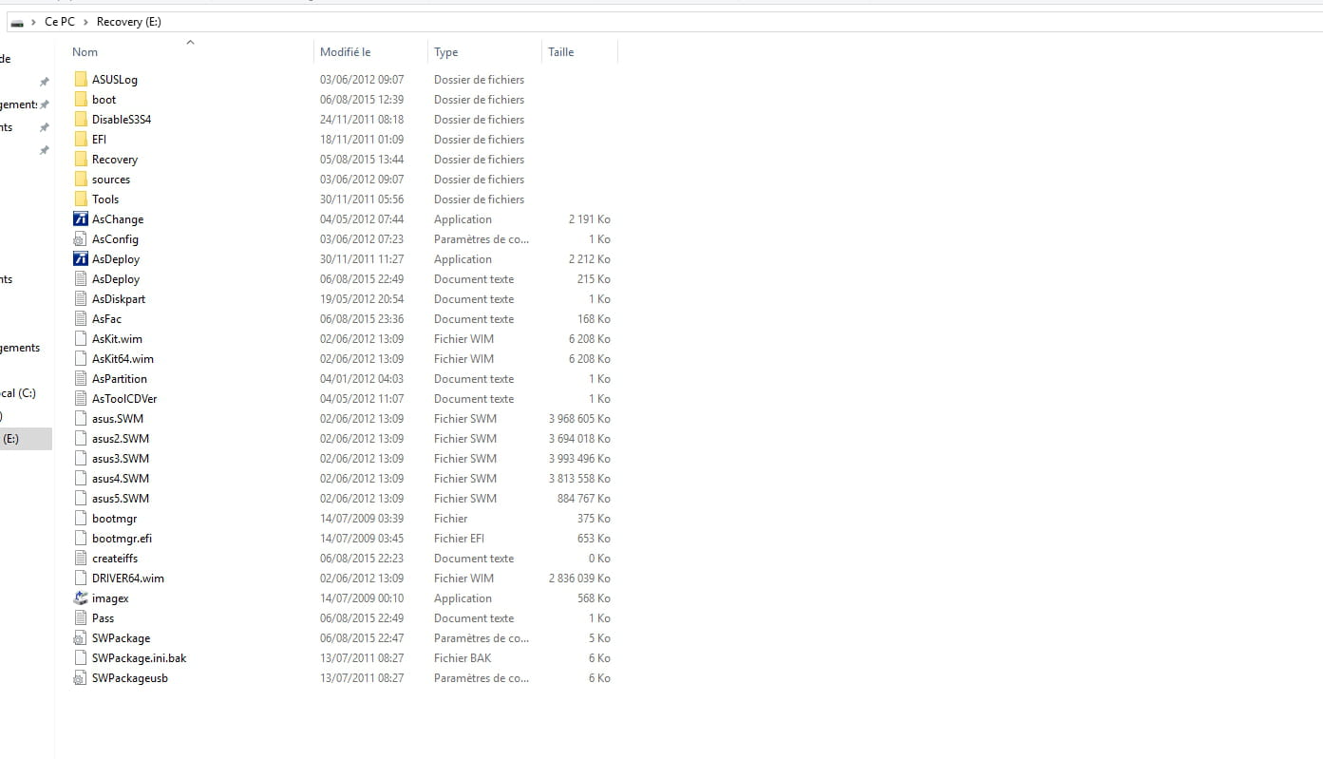
Task: Expand the chevron before Ce PC in breadcrumb
Action: [34, 22]
